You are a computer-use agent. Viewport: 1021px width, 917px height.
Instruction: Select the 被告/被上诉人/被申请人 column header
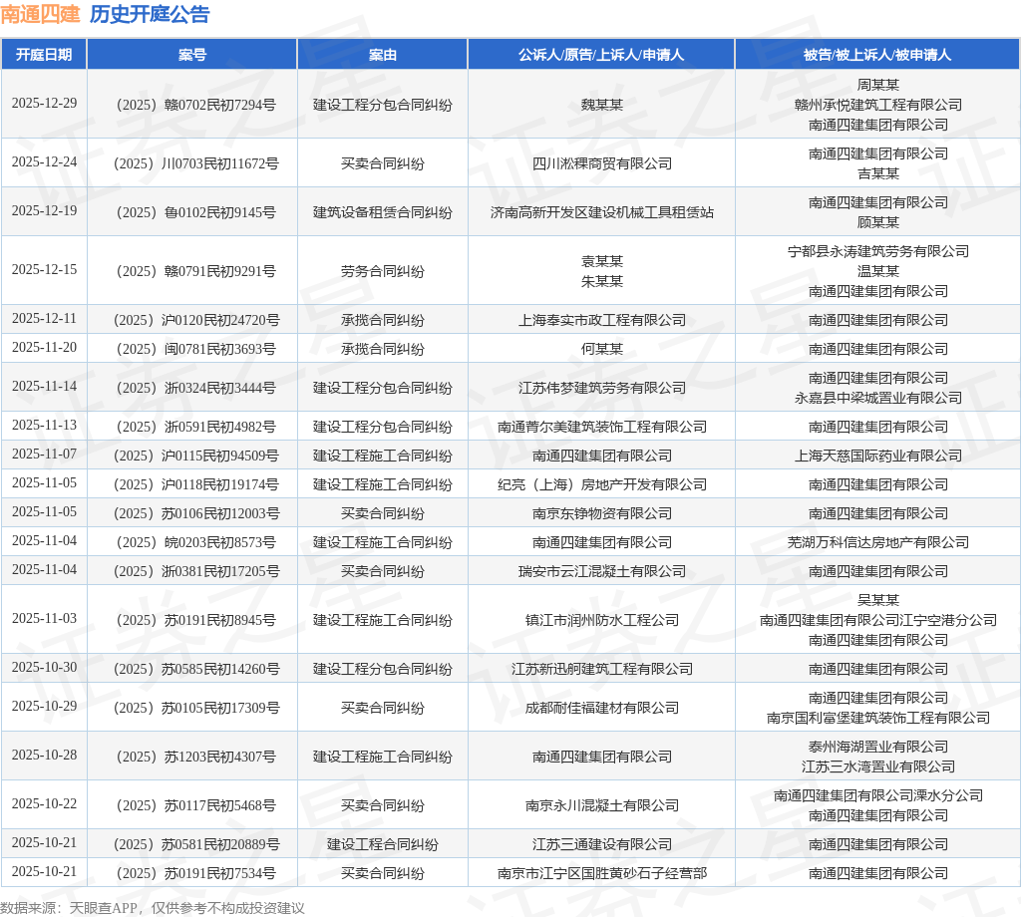877,55
